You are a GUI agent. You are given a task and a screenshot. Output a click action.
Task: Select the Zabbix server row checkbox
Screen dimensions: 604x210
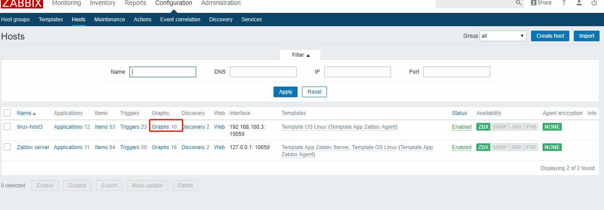point(7,147)
